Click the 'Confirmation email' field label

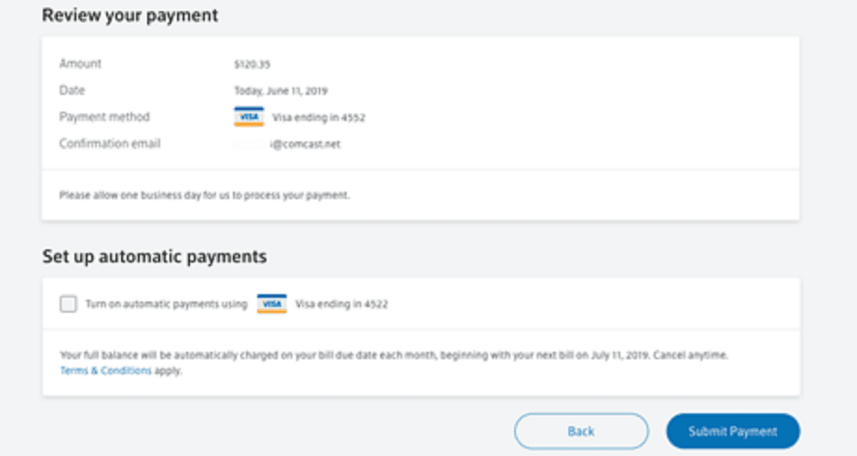point(110,144)
